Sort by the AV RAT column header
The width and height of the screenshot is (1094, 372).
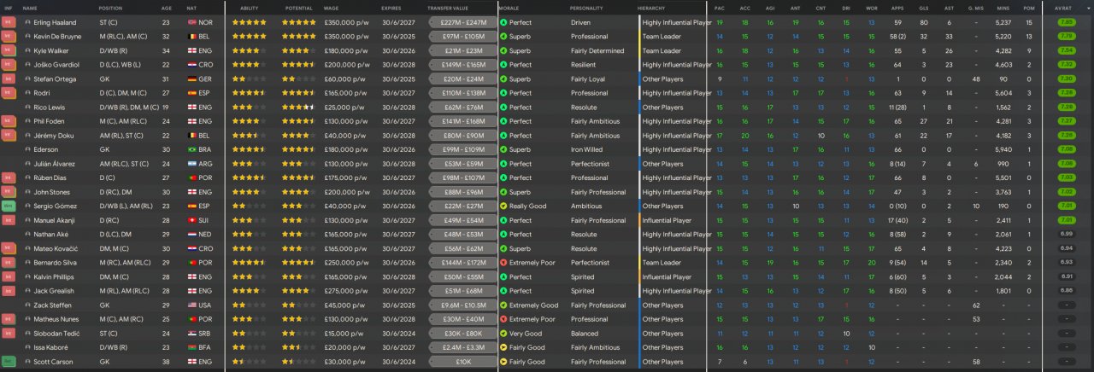click(1065, 8)
